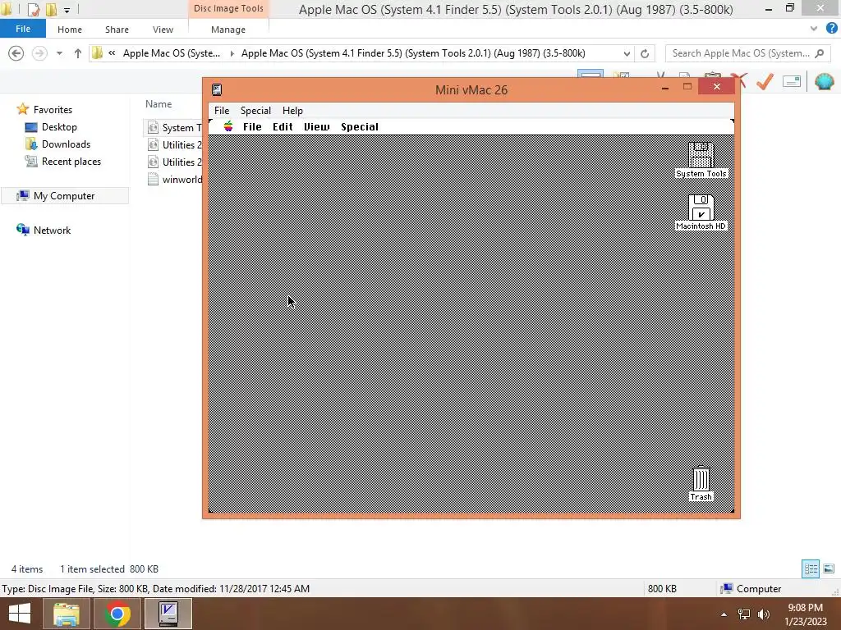841x630 pixels.
Task: Click the Explorer Back arrow button
Action: pos(16,53)
